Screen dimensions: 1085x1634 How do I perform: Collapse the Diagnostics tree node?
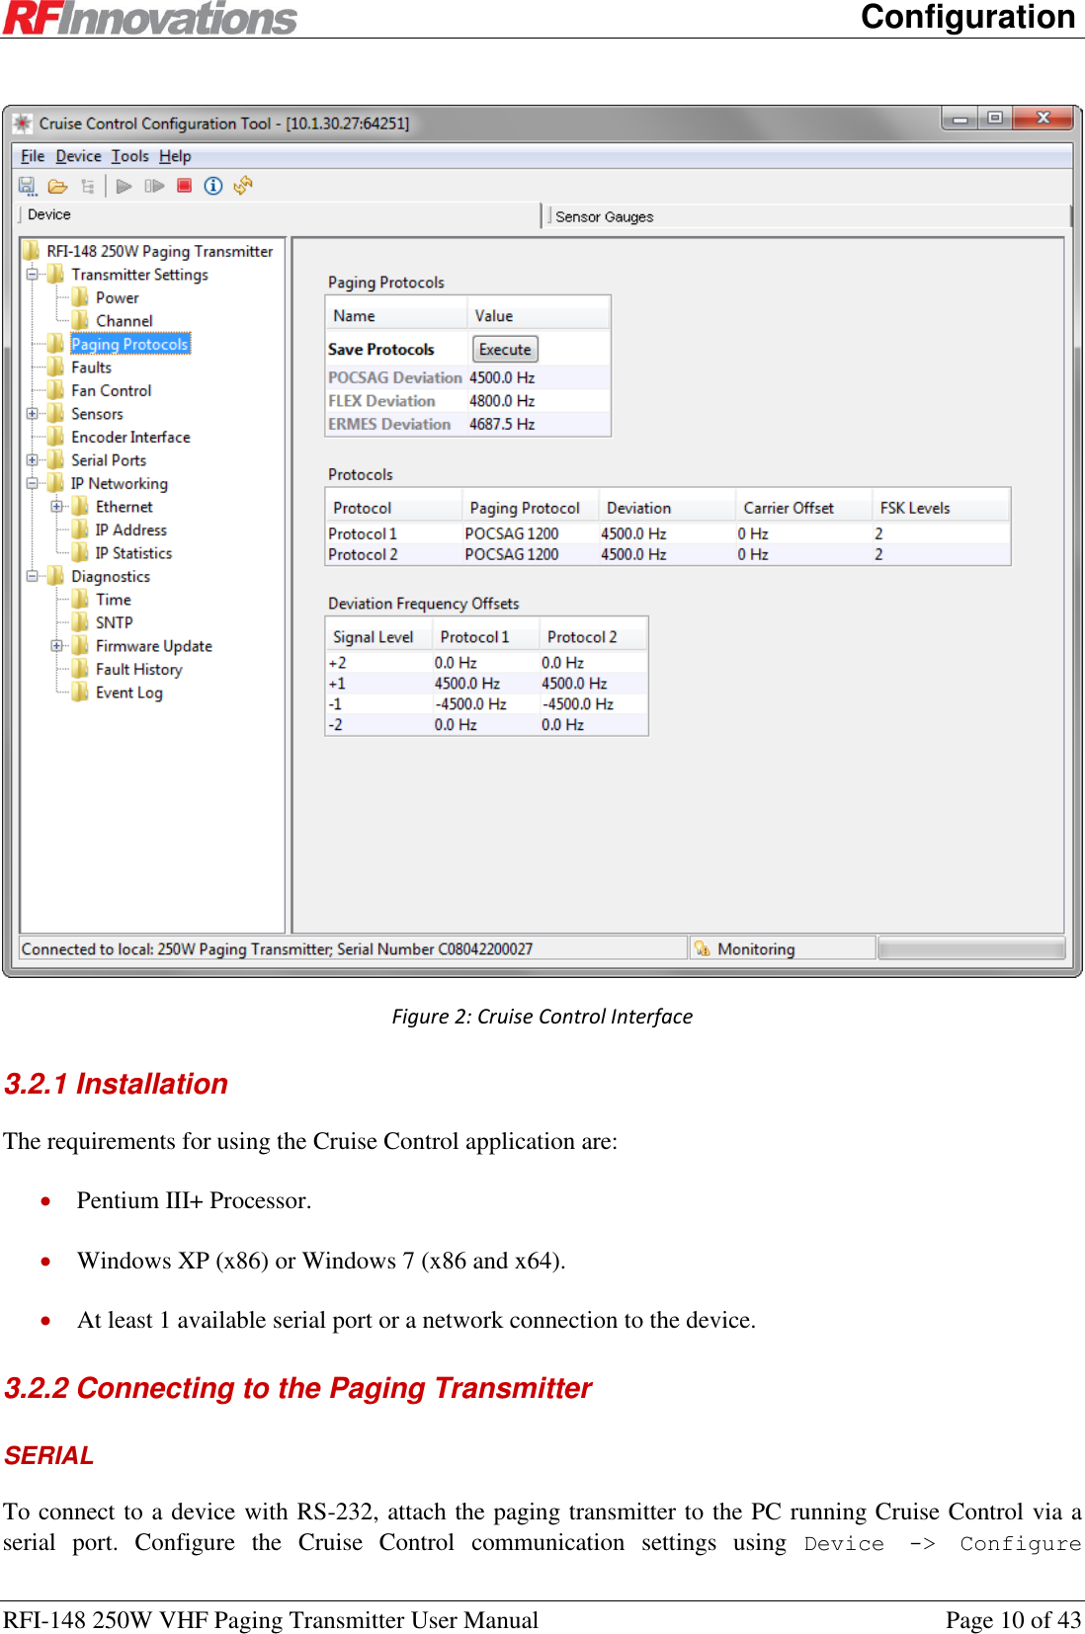coord(32,576)
